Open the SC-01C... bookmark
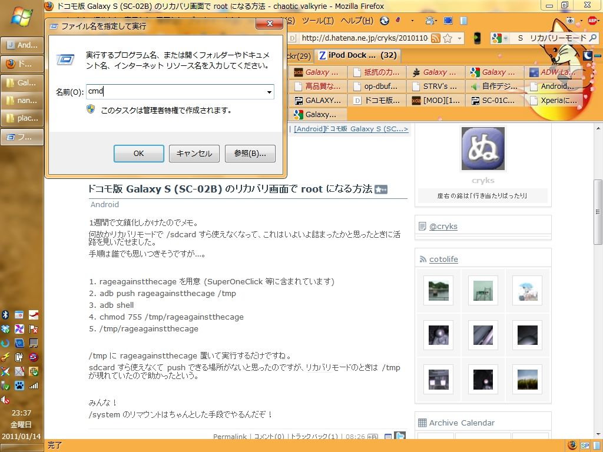 pos(495,100)
